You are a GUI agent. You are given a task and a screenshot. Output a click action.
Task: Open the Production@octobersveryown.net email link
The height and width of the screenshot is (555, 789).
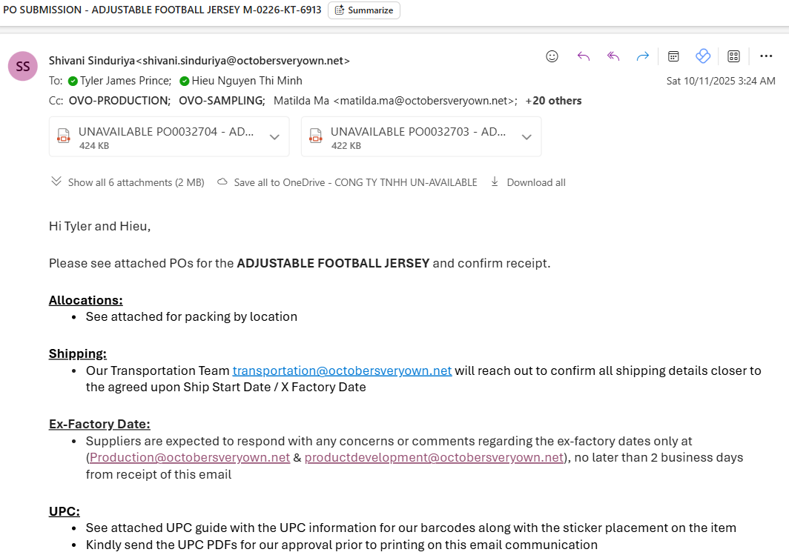click(190, 457)
